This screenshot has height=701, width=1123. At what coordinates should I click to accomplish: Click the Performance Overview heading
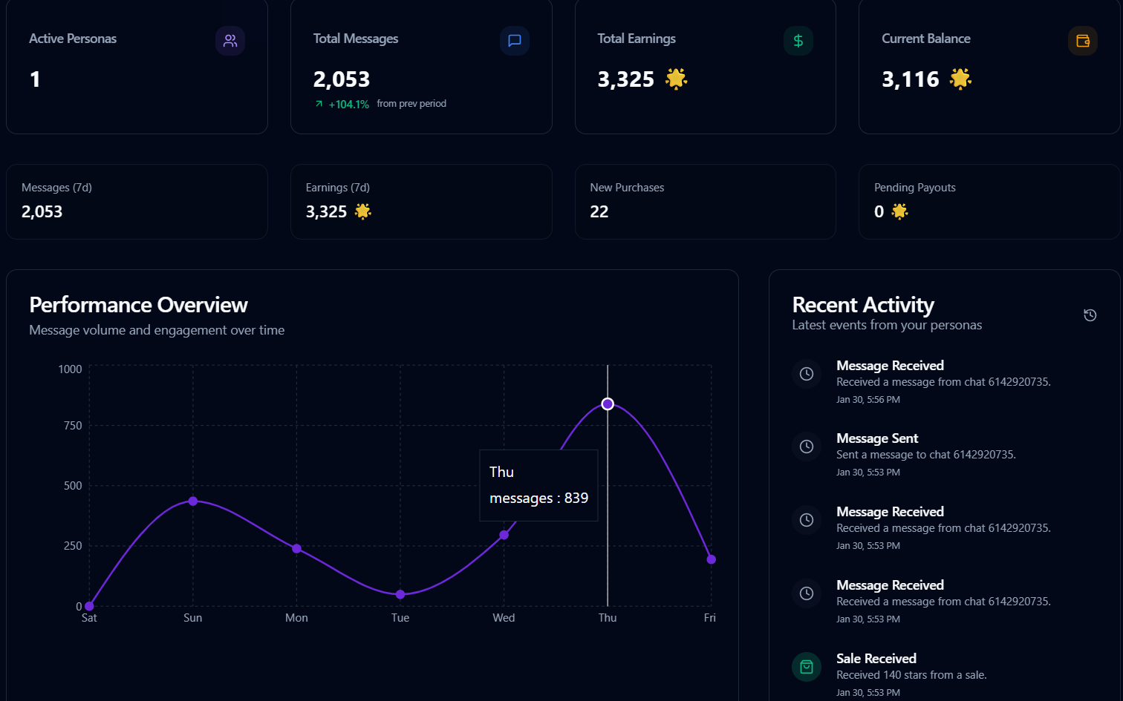coord(138,305)
